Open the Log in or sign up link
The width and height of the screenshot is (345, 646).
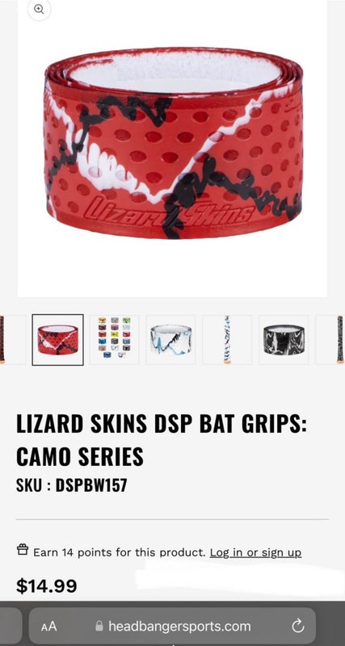255,552
